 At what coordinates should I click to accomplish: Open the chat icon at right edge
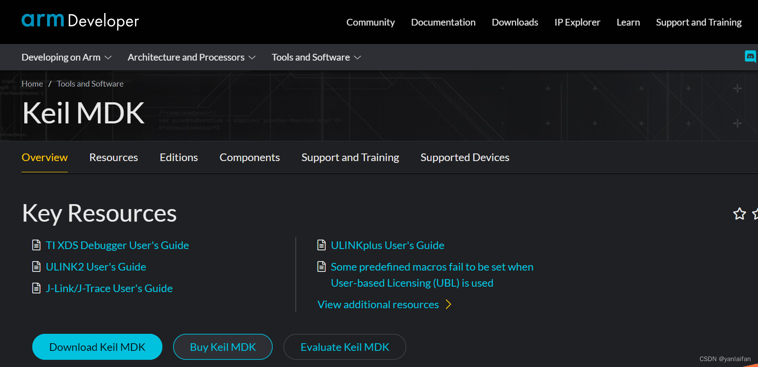750,57
